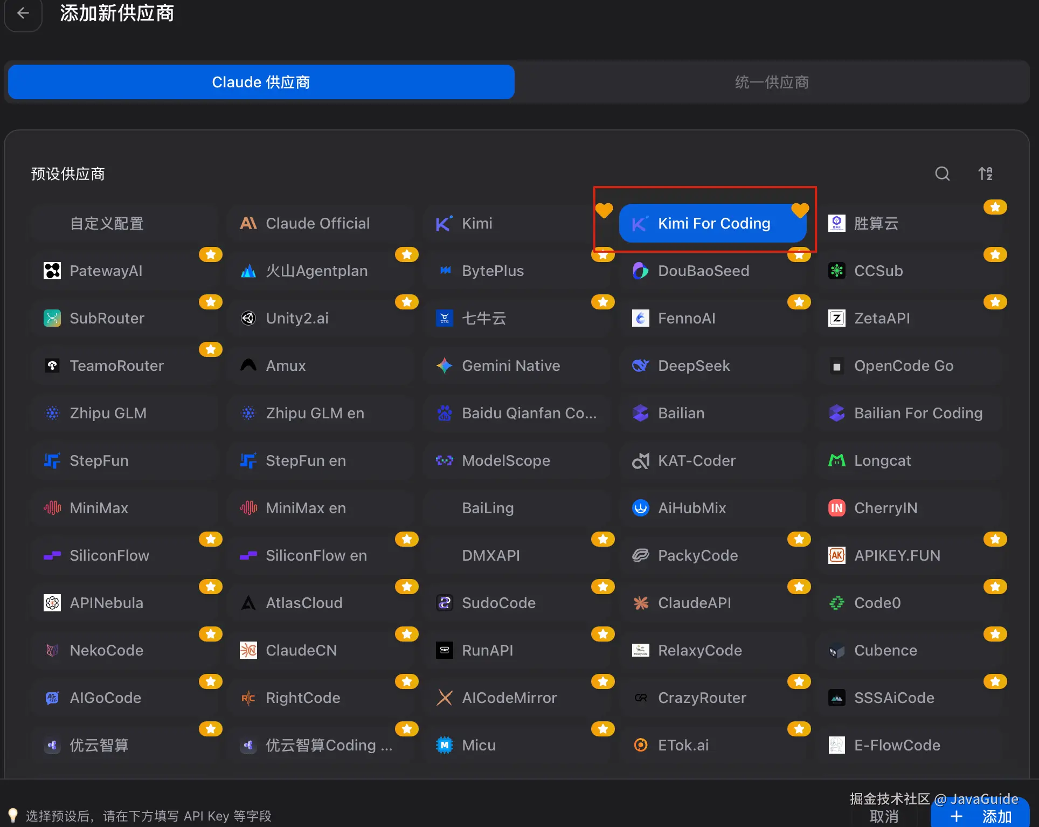Viewport: 1039px width, 827px height.
Task: Click the 七牛云 logo icon
Action: [x=445, y=318]
